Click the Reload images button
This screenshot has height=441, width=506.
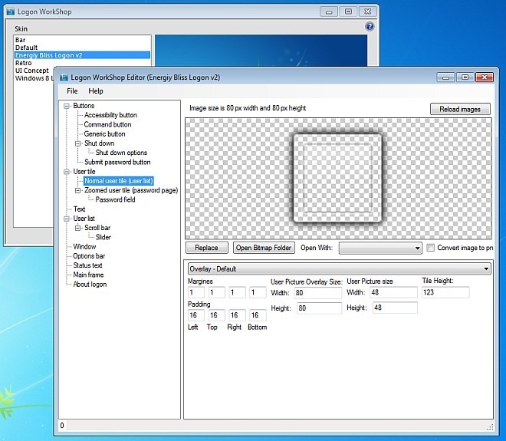coord(460,109)
